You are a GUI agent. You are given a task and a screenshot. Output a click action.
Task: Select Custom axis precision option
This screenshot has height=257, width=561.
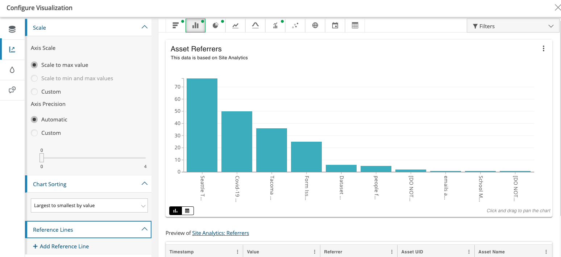click(34, 133)
